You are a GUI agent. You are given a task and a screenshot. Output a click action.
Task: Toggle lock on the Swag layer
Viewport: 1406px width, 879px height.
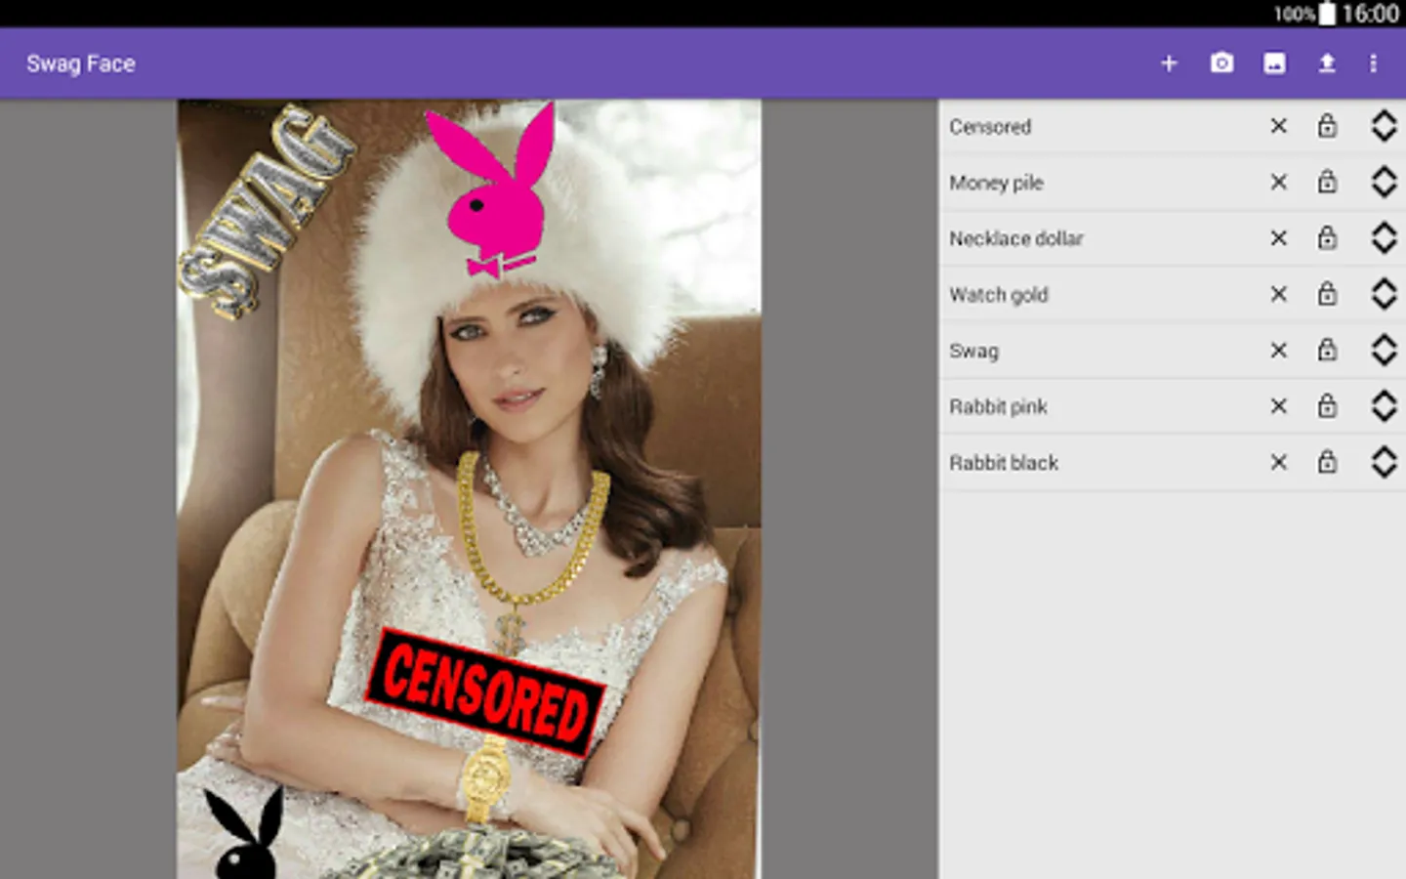coord(1327,350)
